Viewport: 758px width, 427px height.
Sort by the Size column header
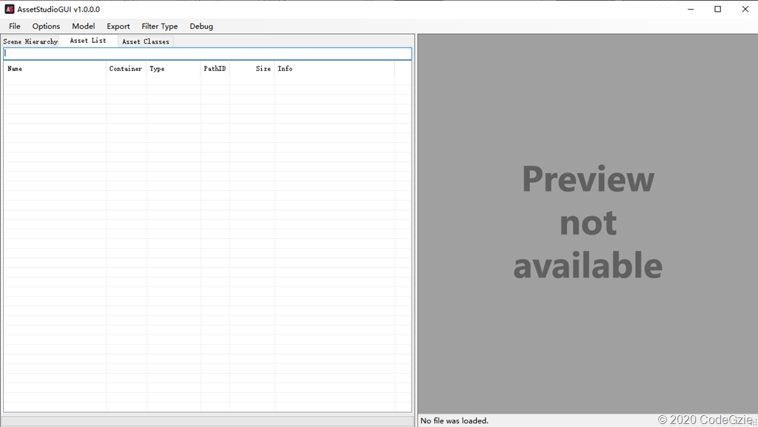tap(252, 69)
